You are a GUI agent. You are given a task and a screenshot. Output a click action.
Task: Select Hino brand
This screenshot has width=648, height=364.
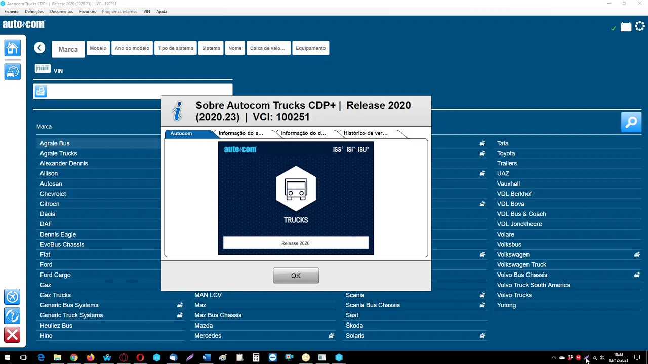pos(46,335)
